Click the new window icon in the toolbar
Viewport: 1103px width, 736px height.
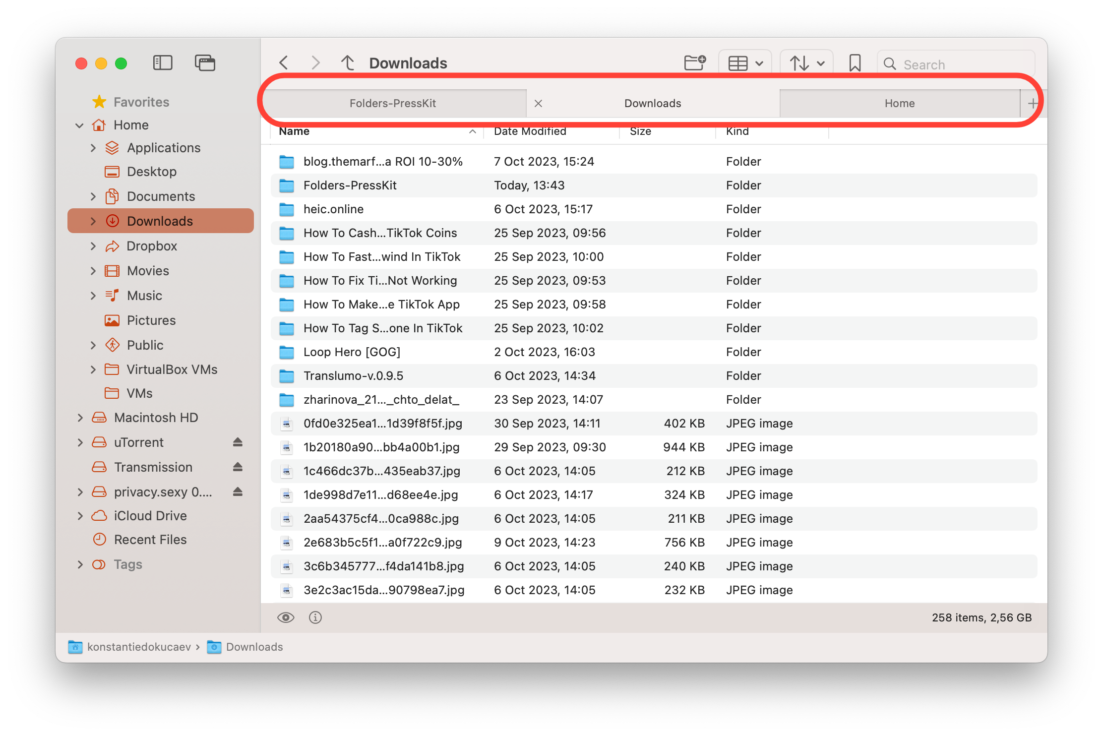[x=205, y=63]
